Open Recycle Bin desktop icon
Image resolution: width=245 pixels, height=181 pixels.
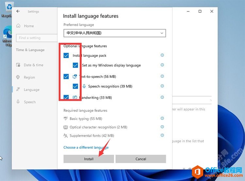click(7, 8)
